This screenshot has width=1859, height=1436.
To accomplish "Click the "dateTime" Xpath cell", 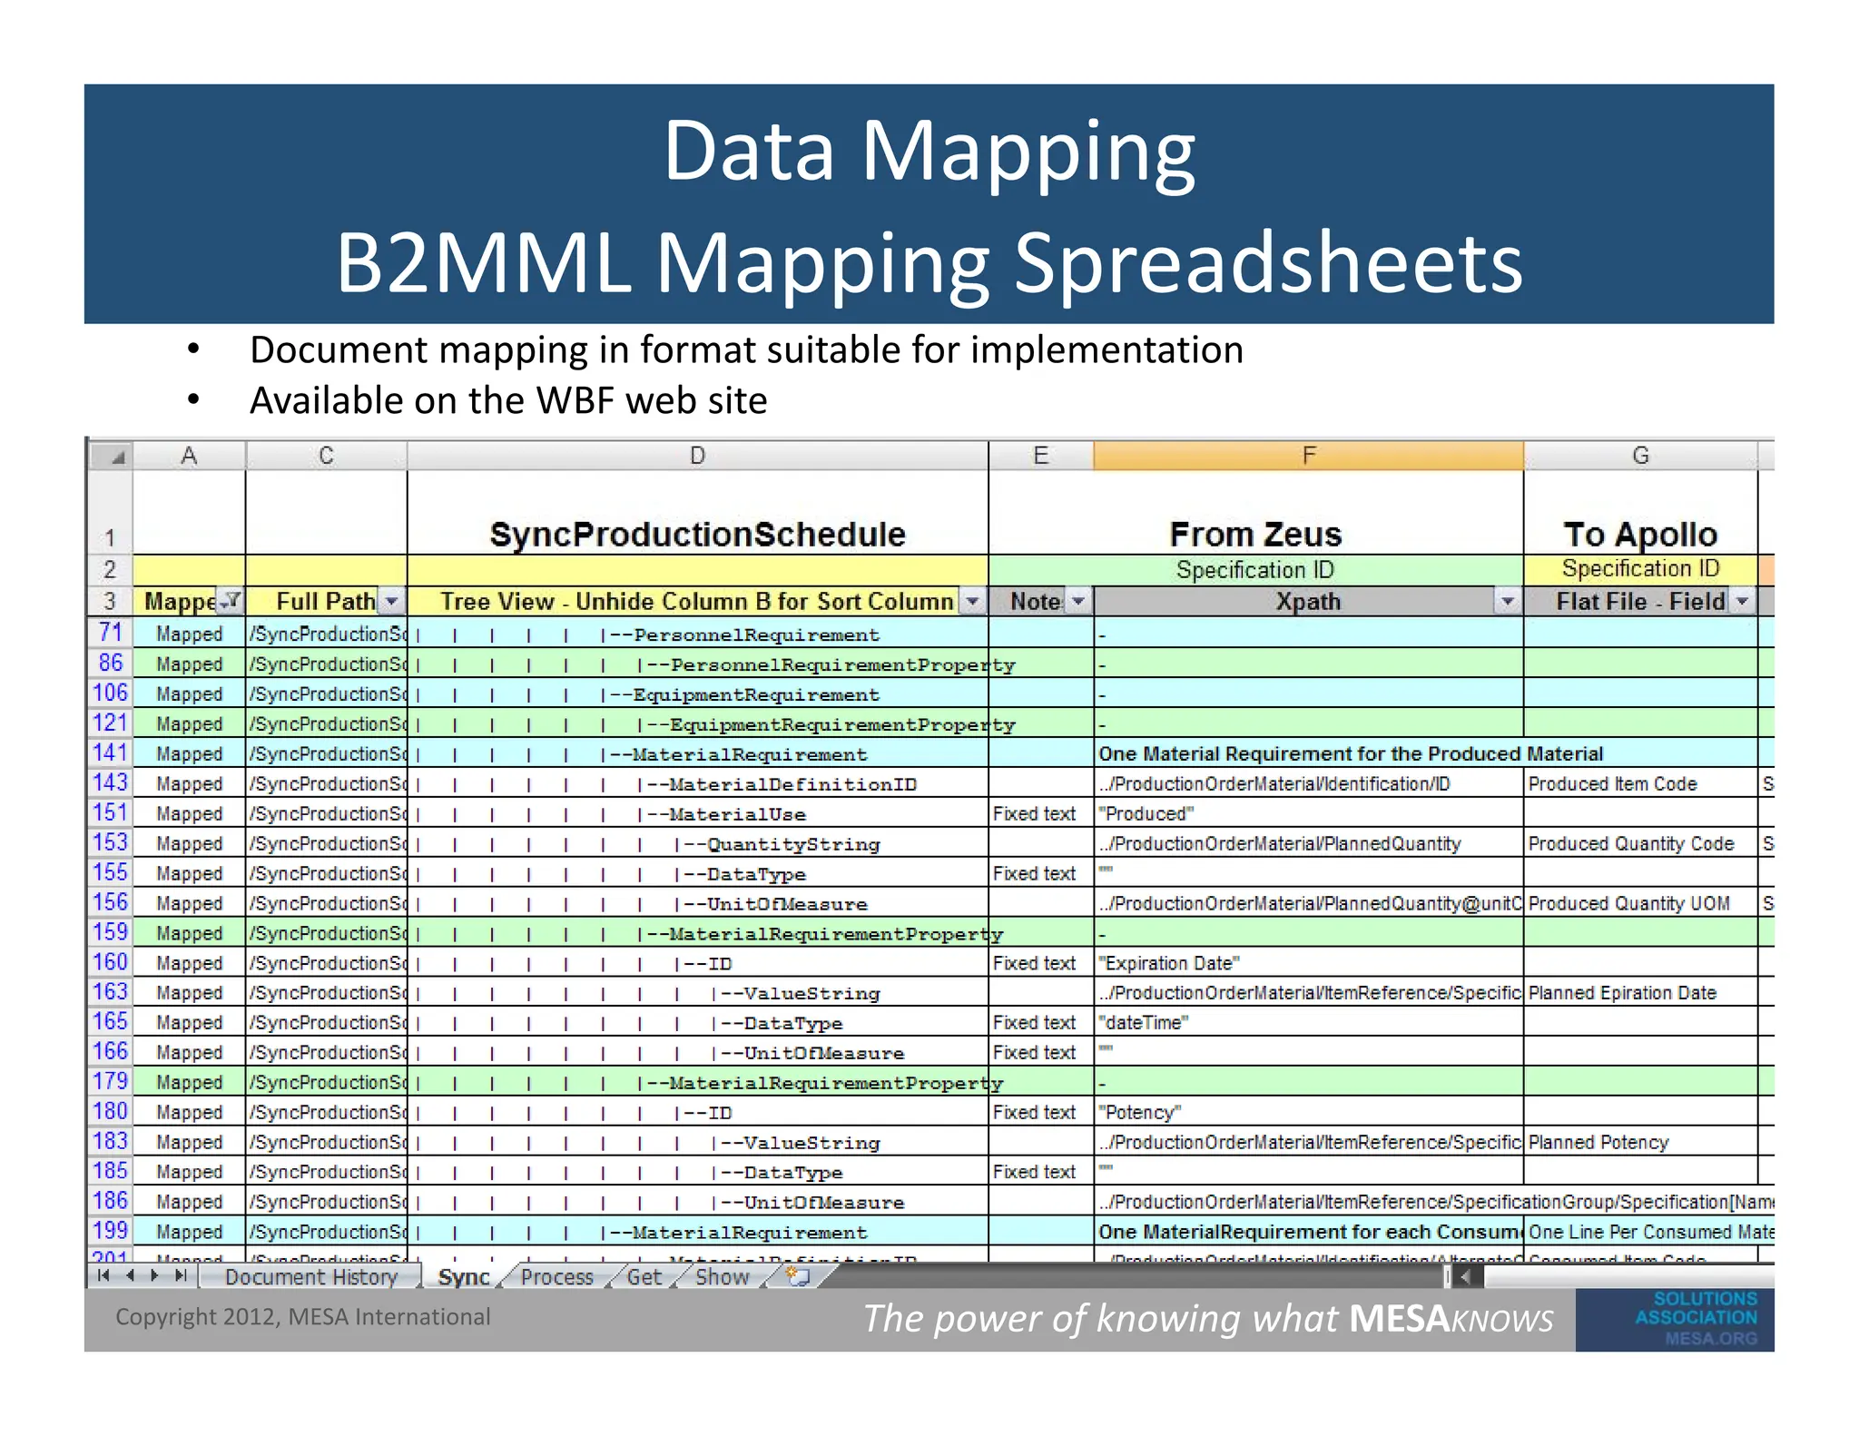I will point(1308,1022).
